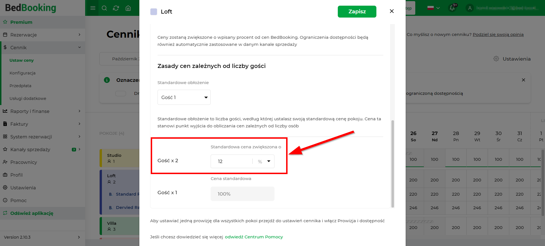Open the Polish flag language selector
This screenshot has width=545, height=246.
click(x=433, y=8)
